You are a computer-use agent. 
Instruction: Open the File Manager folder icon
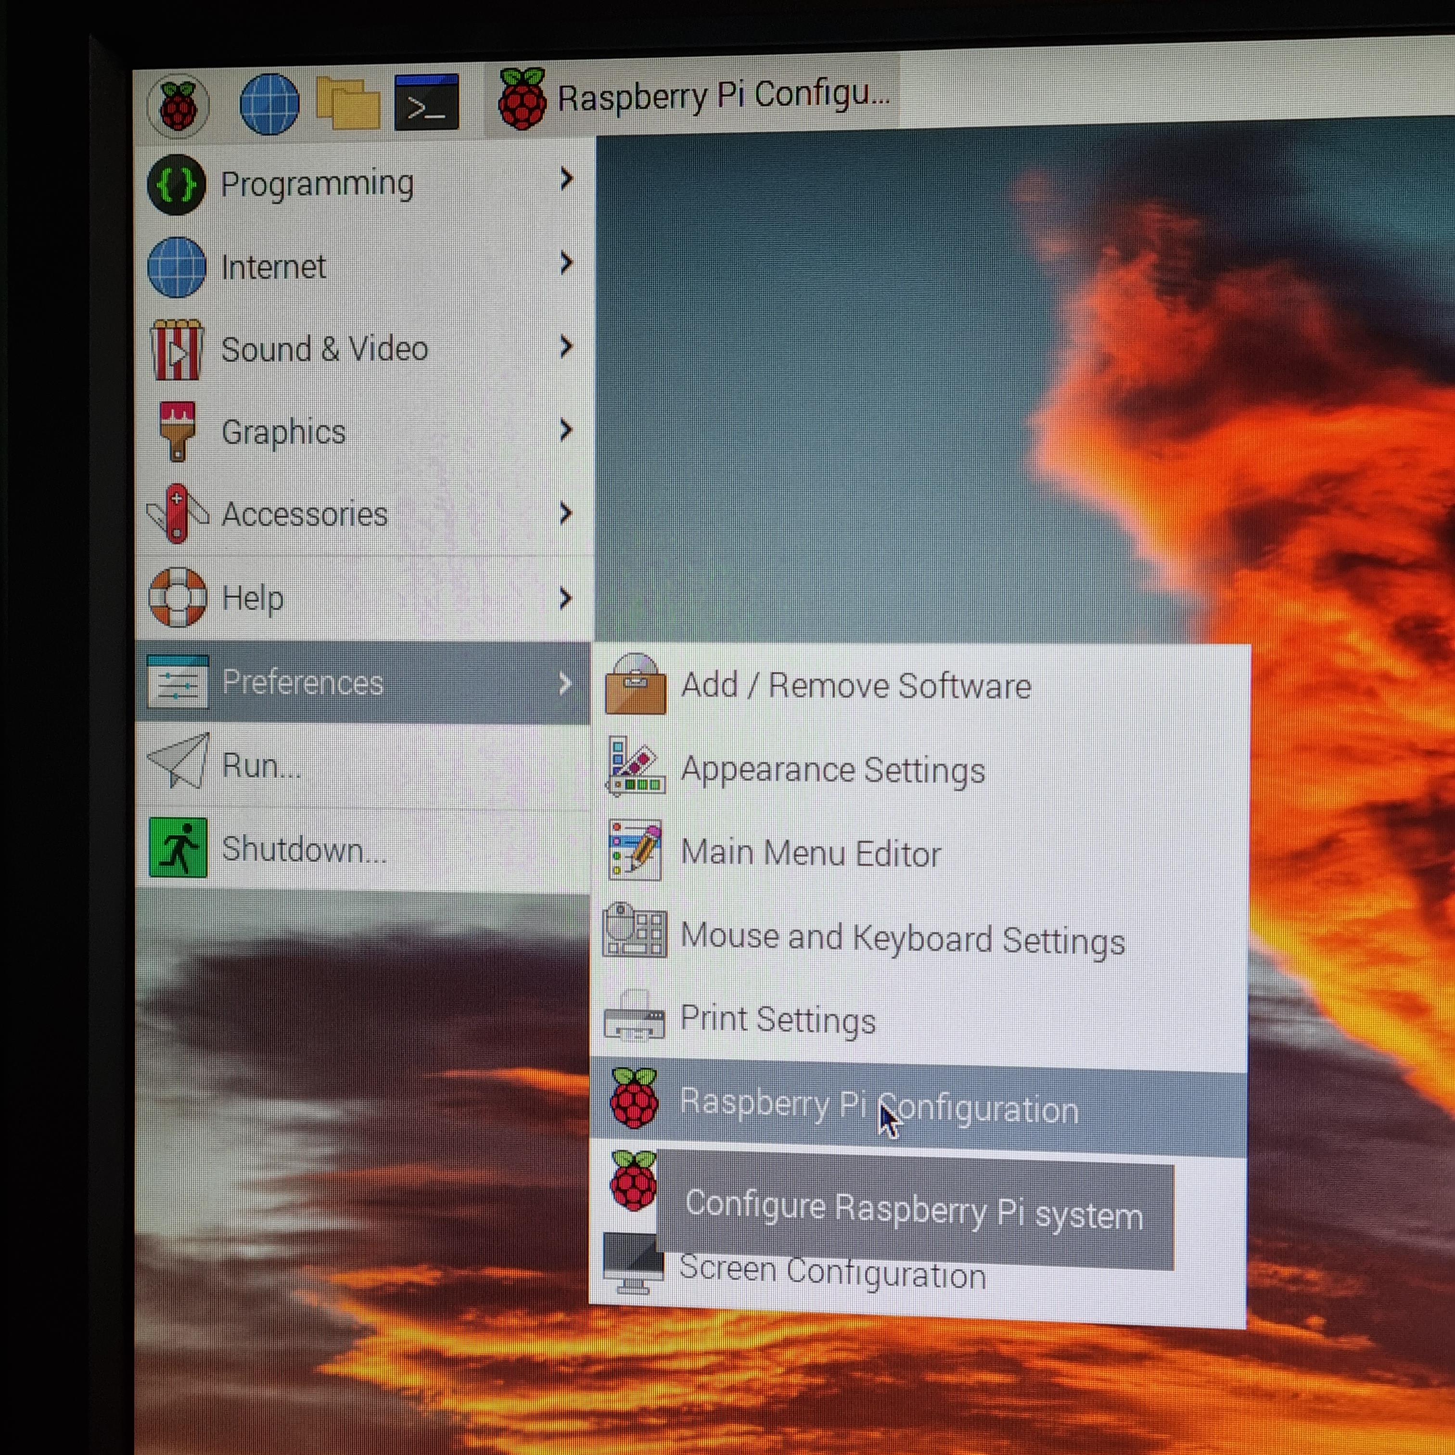[348, 103]
